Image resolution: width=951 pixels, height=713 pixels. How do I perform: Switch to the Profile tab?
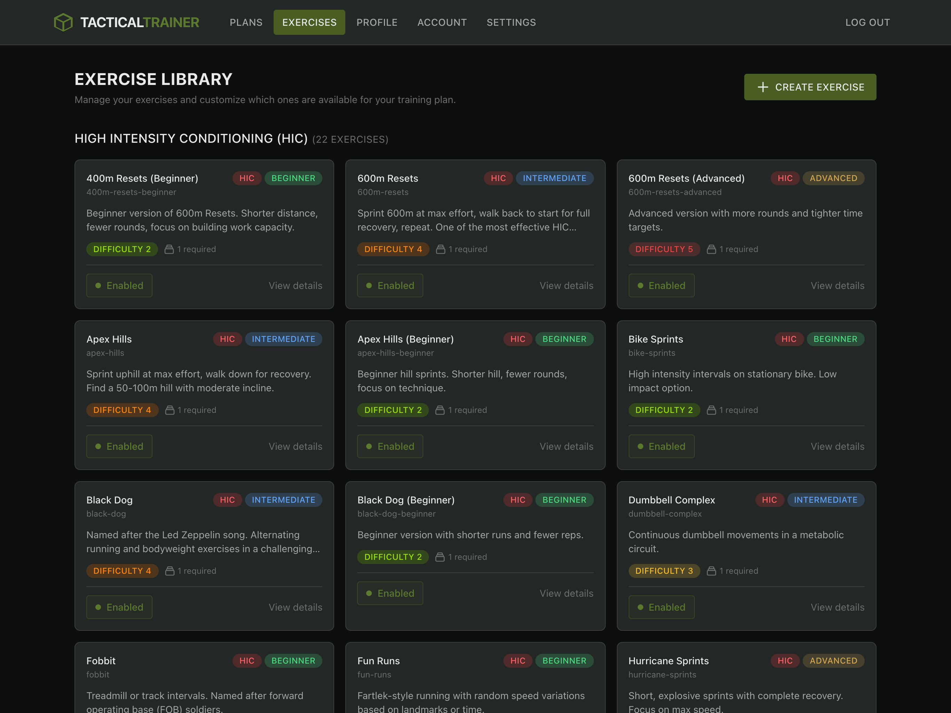[377, 22]
